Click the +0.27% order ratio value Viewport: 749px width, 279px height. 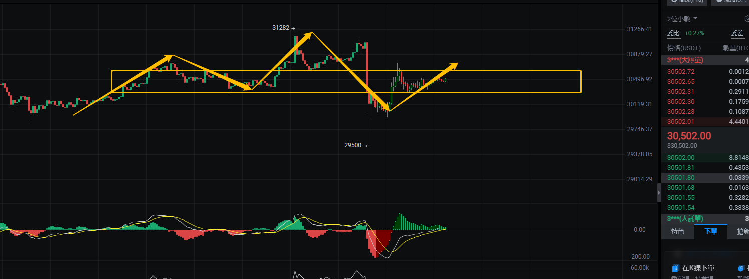tap(694, 33)
